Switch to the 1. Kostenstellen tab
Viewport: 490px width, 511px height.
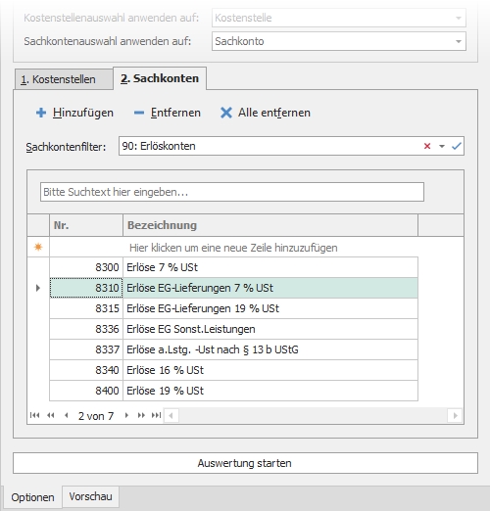(x=64, y=79)
